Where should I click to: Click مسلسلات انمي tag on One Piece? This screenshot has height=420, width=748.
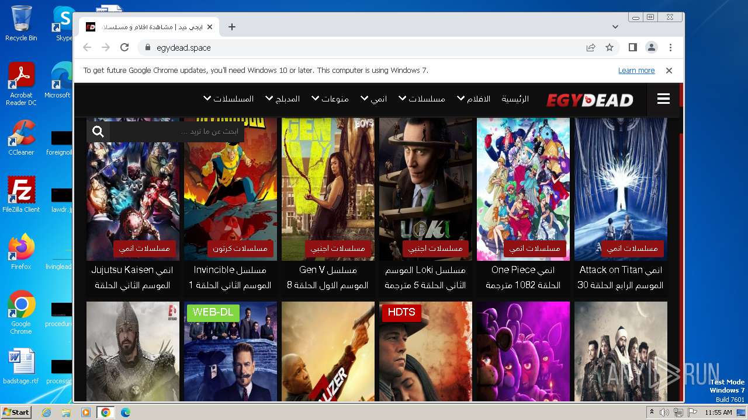(535, 249)
